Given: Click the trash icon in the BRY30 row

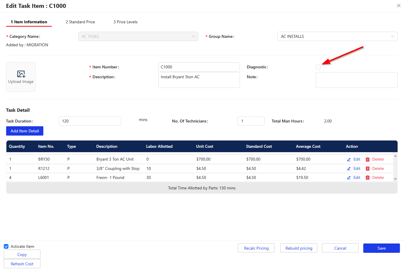Looking at the screenshot, I should 368,159.
